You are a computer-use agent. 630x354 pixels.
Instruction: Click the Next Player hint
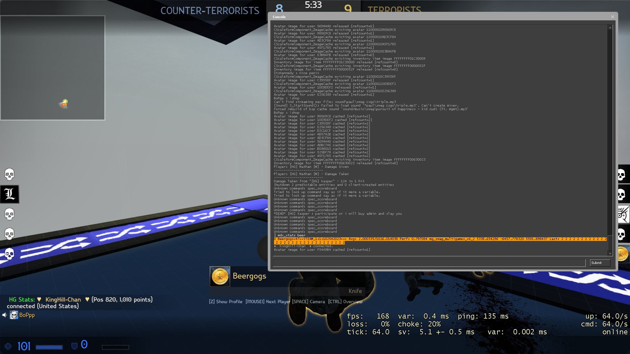[x=268, y=302]
